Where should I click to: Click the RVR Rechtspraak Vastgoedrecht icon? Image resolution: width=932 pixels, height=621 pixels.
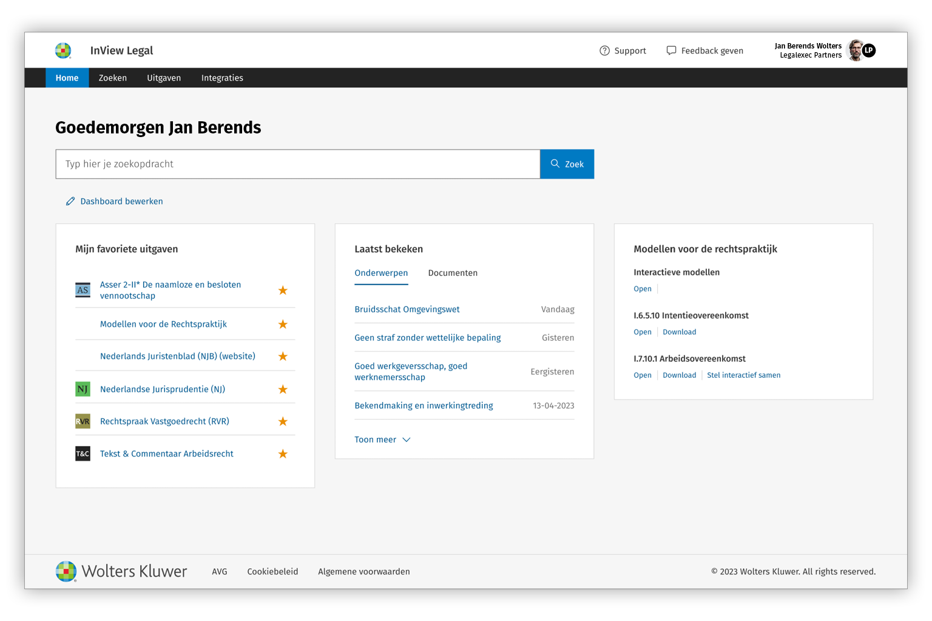(x=83, y=421)
